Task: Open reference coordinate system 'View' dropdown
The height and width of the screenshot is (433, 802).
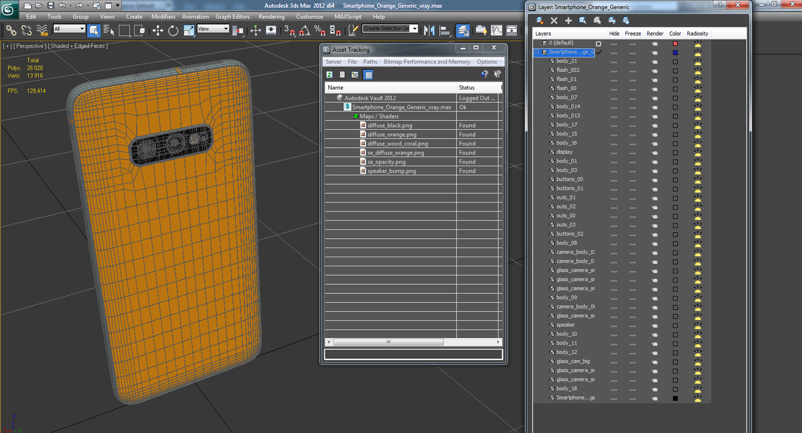Action: [213, 29]
